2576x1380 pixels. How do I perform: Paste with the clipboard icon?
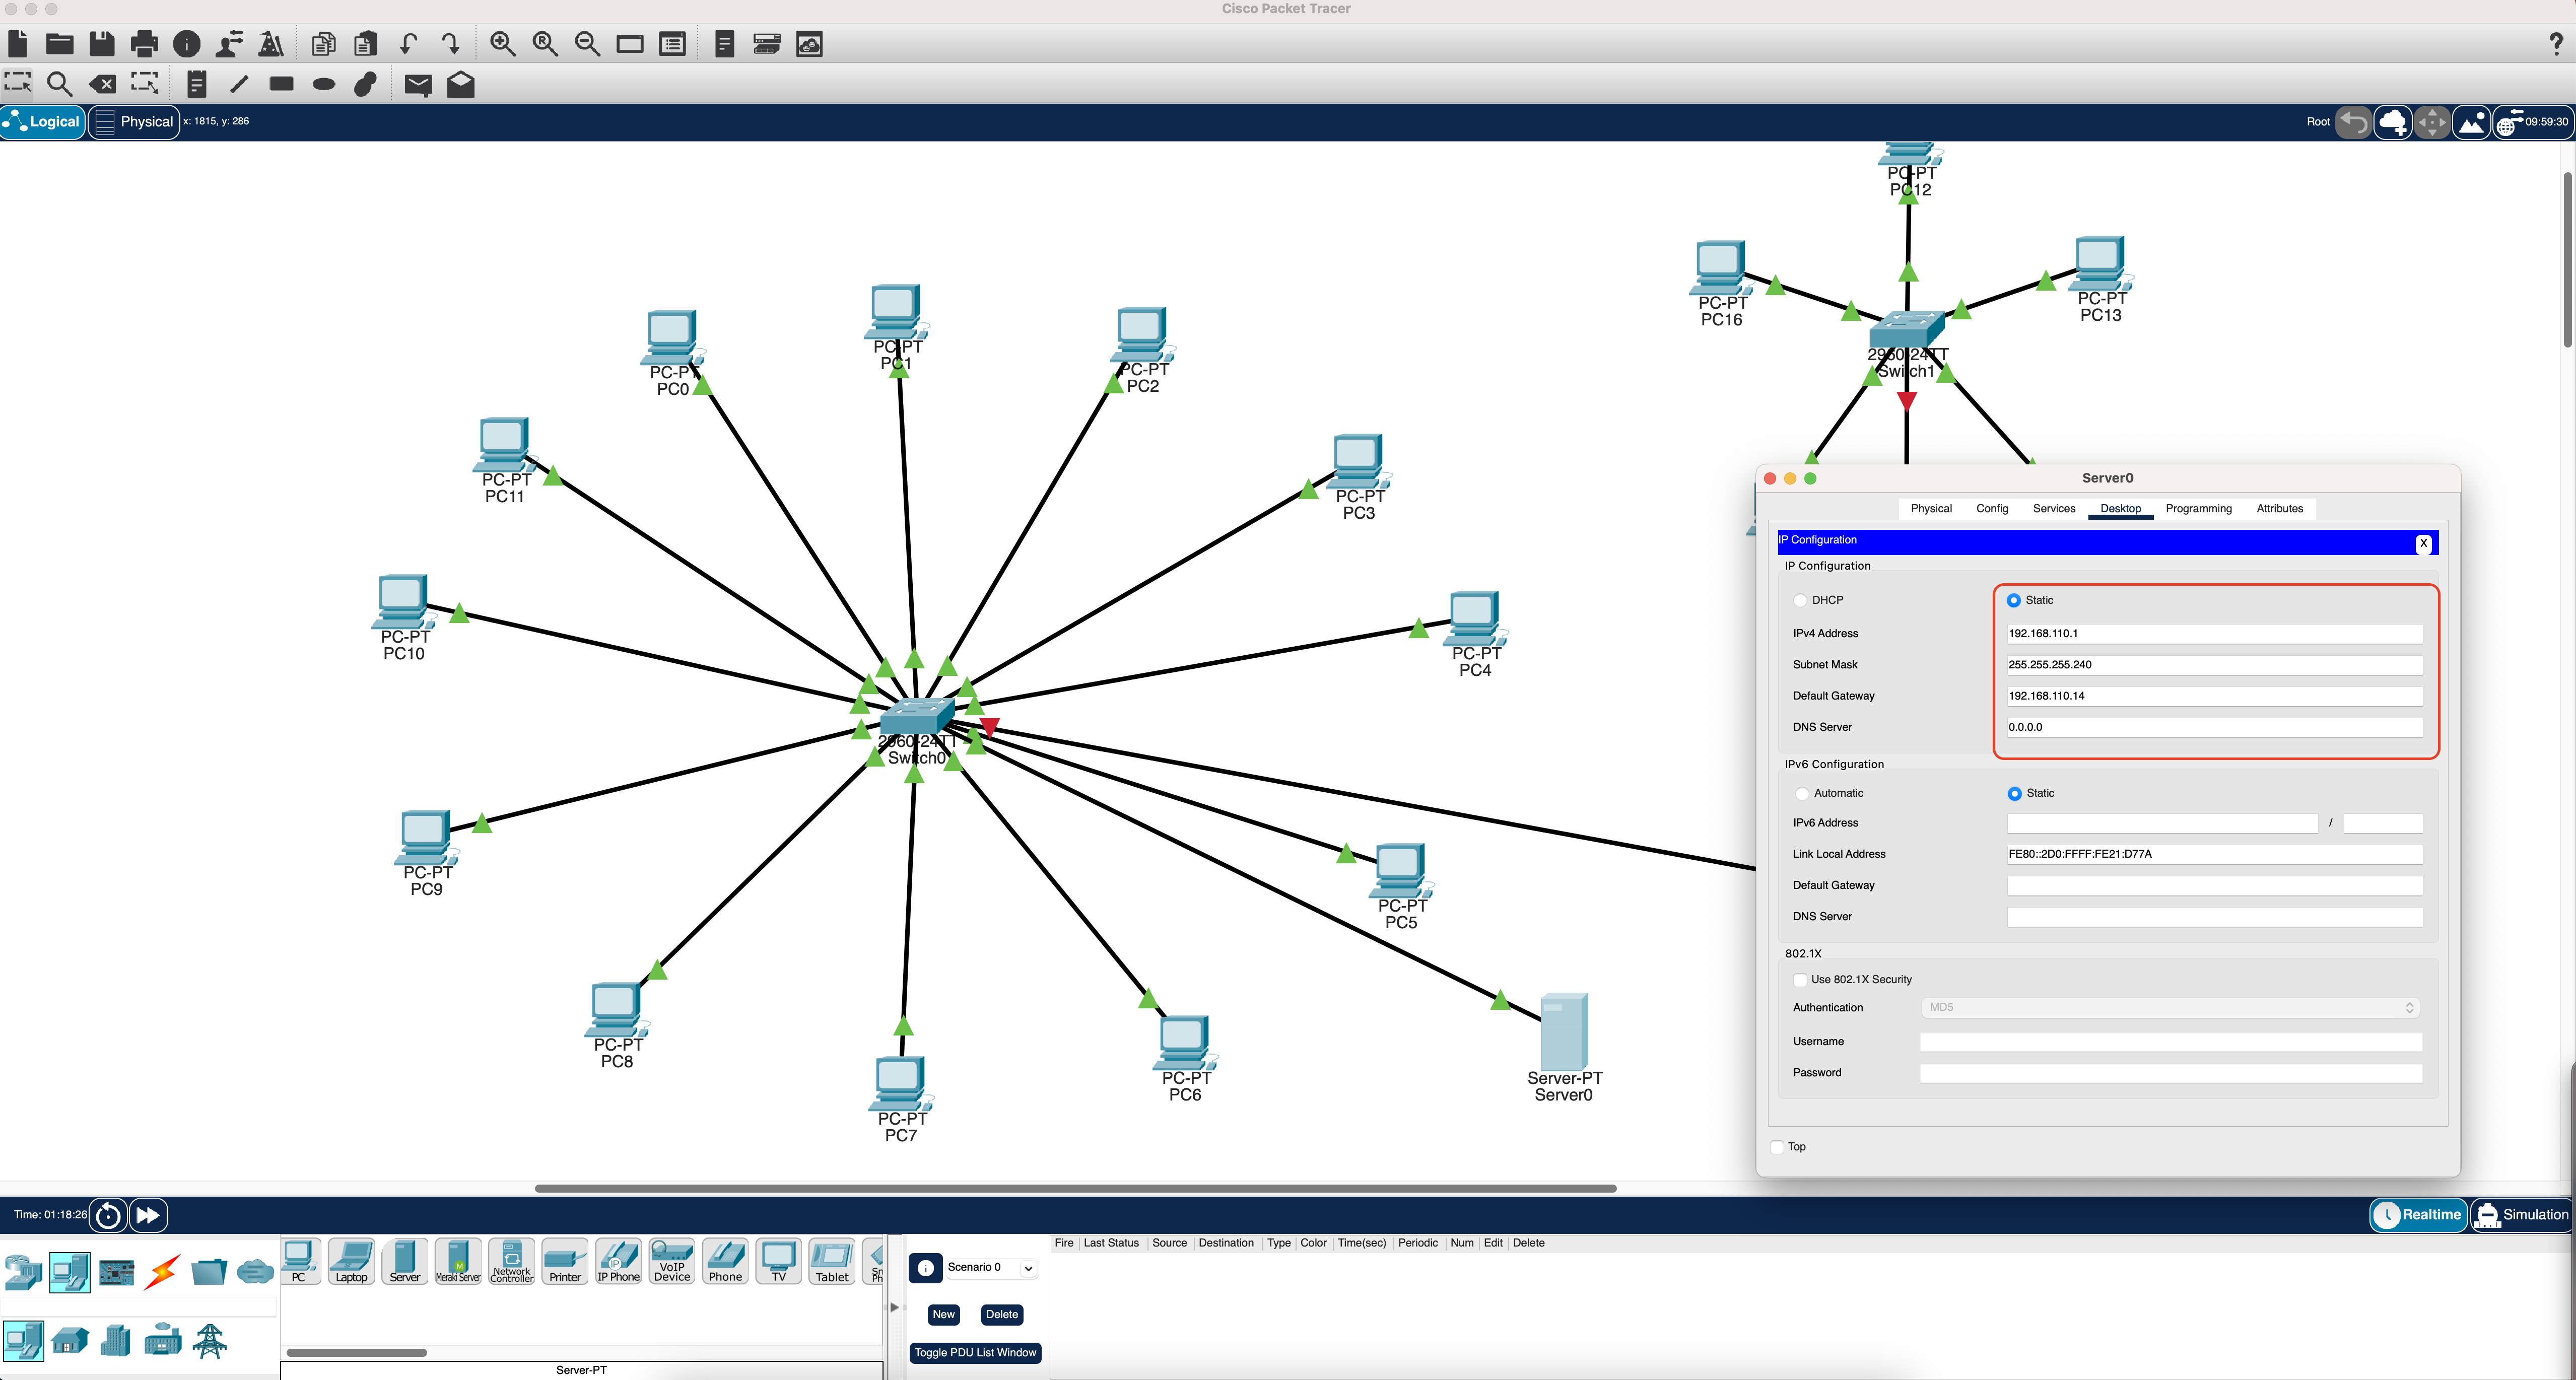click(366, 44)
